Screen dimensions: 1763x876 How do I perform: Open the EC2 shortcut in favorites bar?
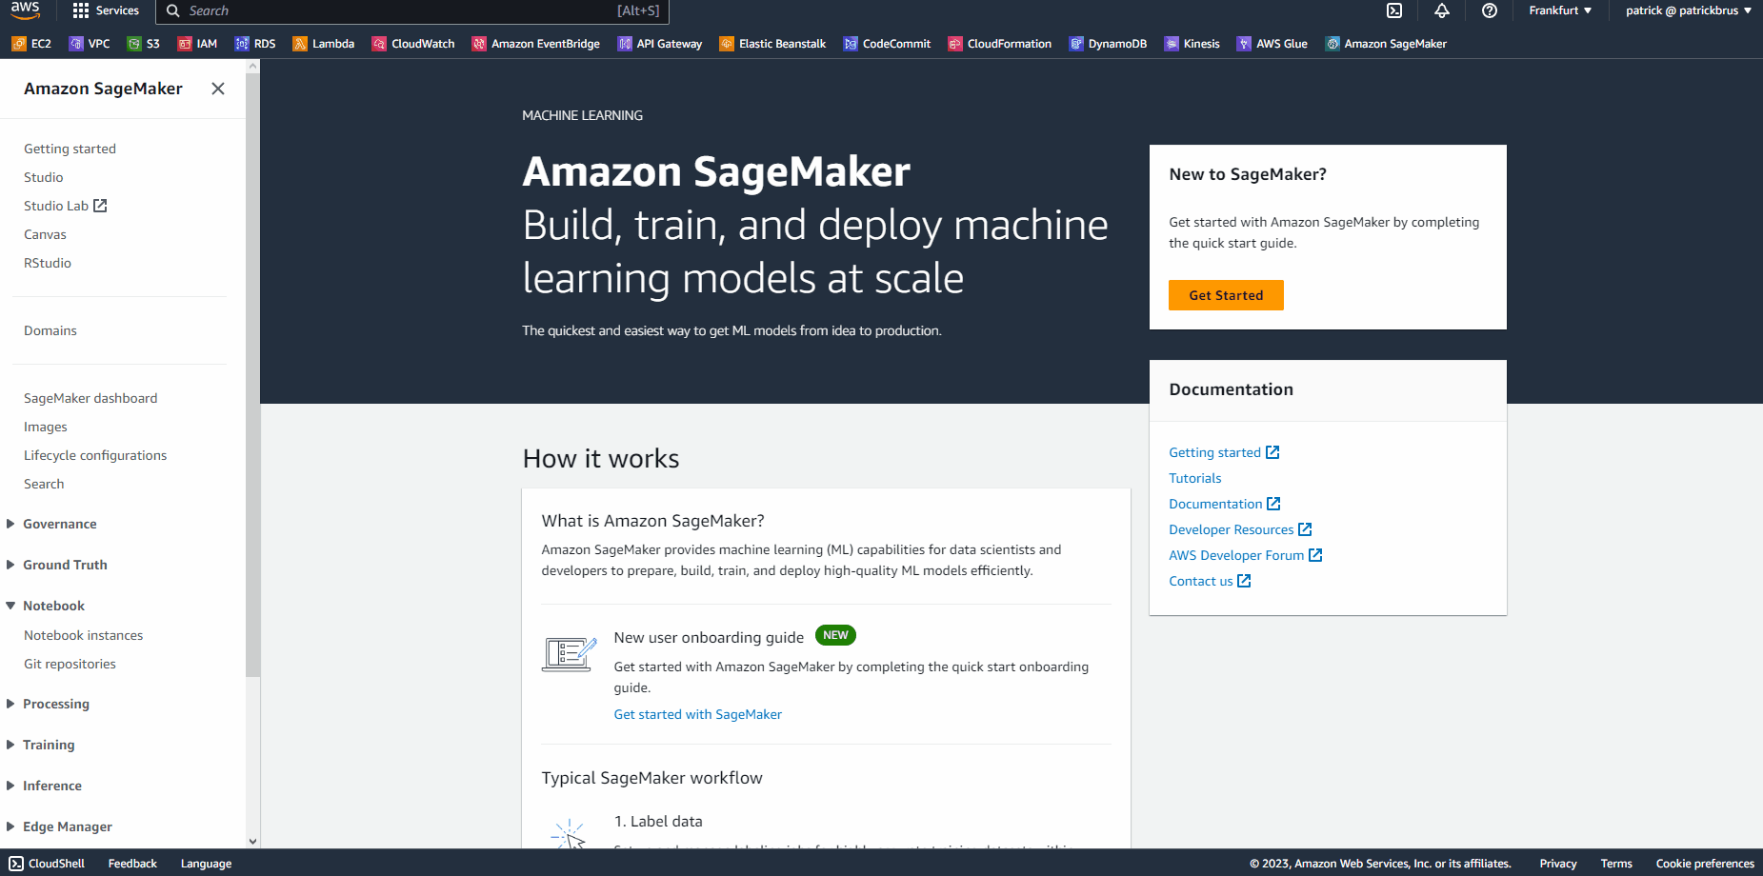pyautogui.click(x=31, y=44)
